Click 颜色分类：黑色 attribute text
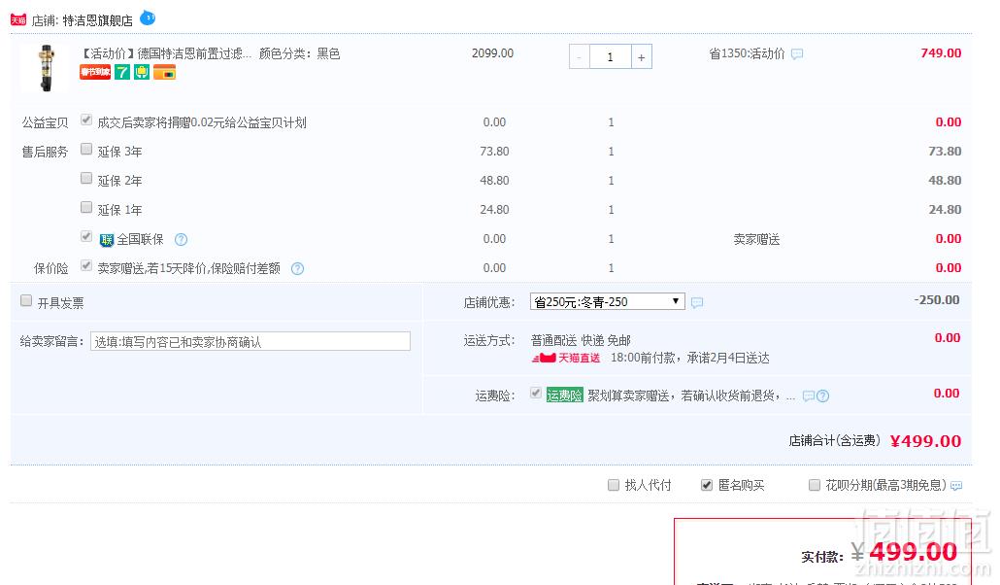The height and width of the screenshot is (585, 1000). tap(299, 53)
